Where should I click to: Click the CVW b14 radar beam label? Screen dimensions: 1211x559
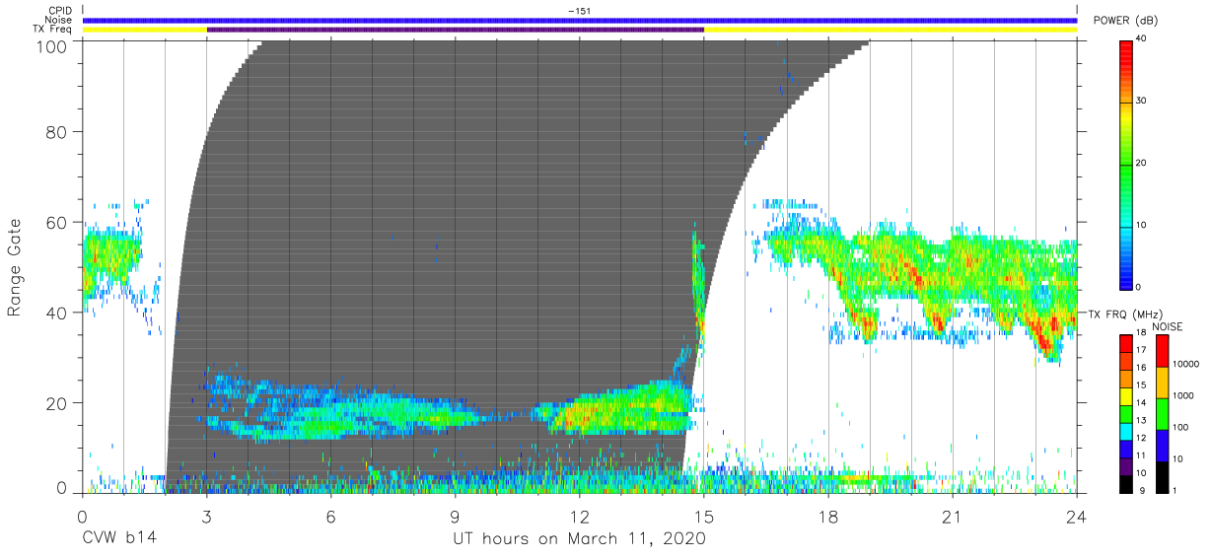coord(119,539)
